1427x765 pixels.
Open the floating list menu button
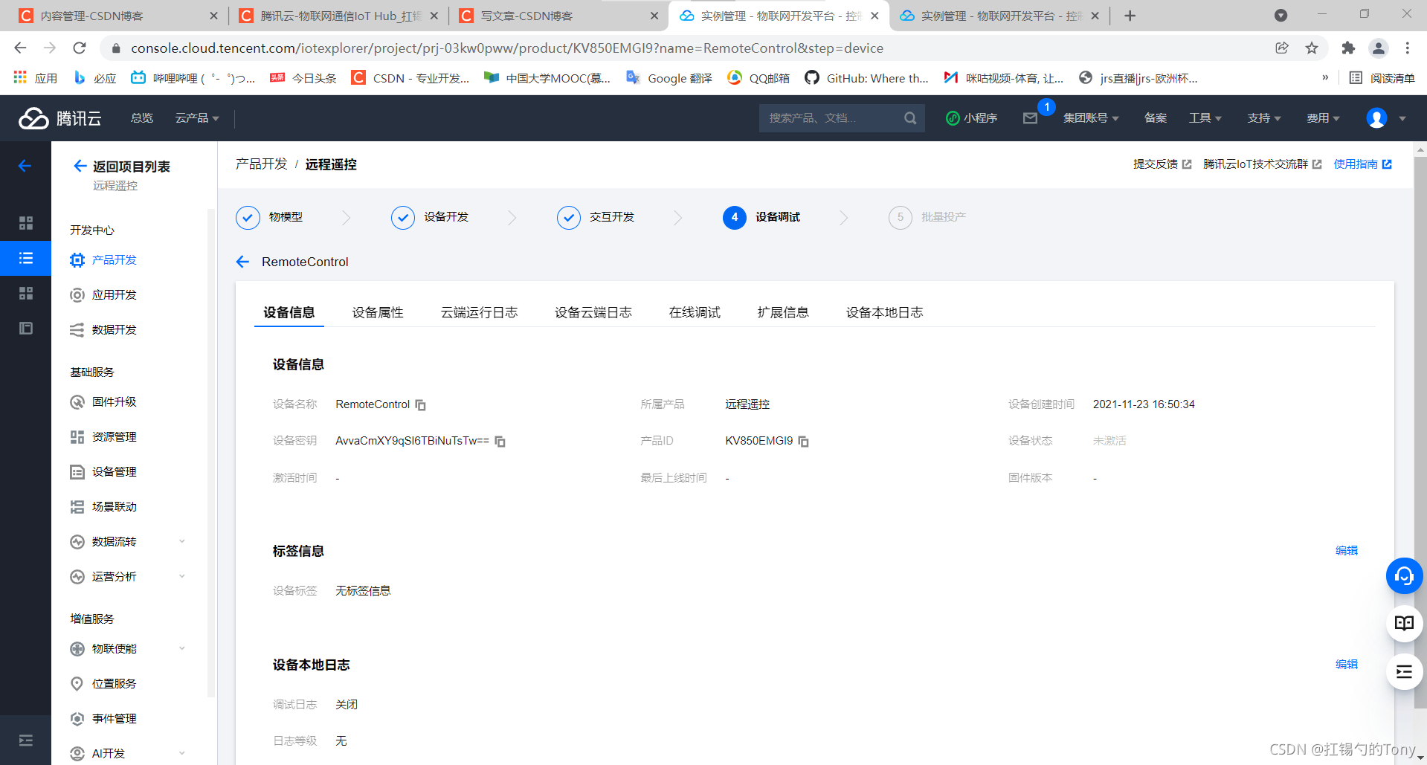pyautogui.click(x=1404, y=671)
